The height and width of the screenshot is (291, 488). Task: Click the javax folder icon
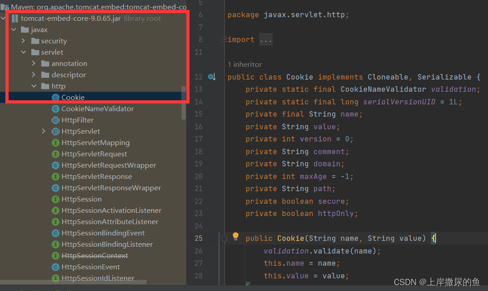click(x=25, y=29)
